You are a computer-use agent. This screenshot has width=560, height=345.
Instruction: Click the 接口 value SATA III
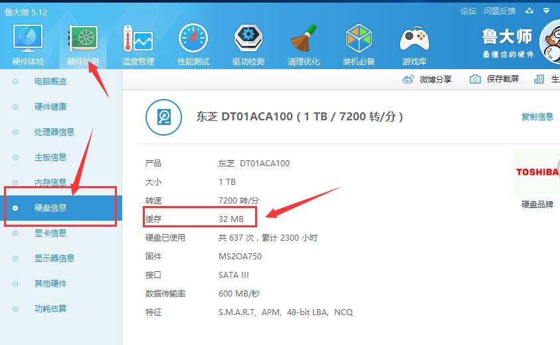(234, 275)
